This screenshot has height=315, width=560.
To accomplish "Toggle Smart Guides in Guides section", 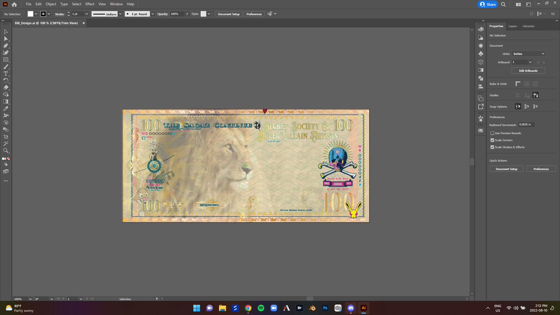I will (535, 95).
